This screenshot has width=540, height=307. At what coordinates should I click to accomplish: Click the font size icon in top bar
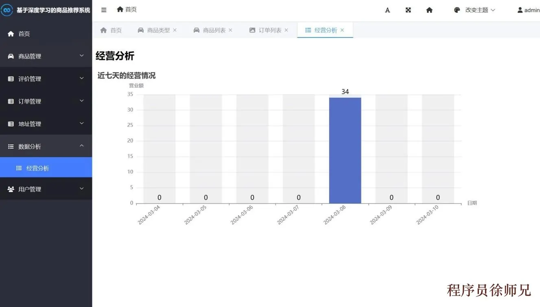click(387, 10)
